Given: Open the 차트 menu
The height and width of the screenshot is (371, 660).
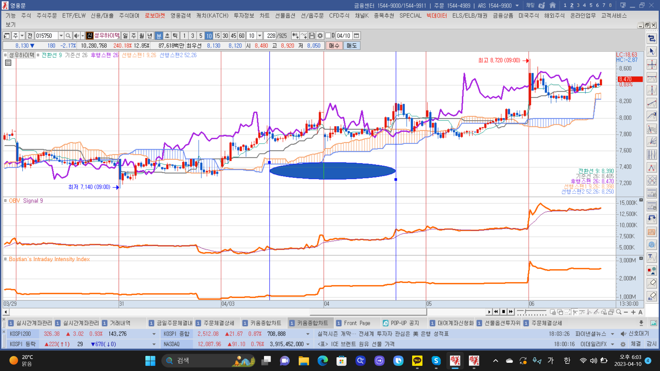Looking at the screenshot, I should (264, 15).
